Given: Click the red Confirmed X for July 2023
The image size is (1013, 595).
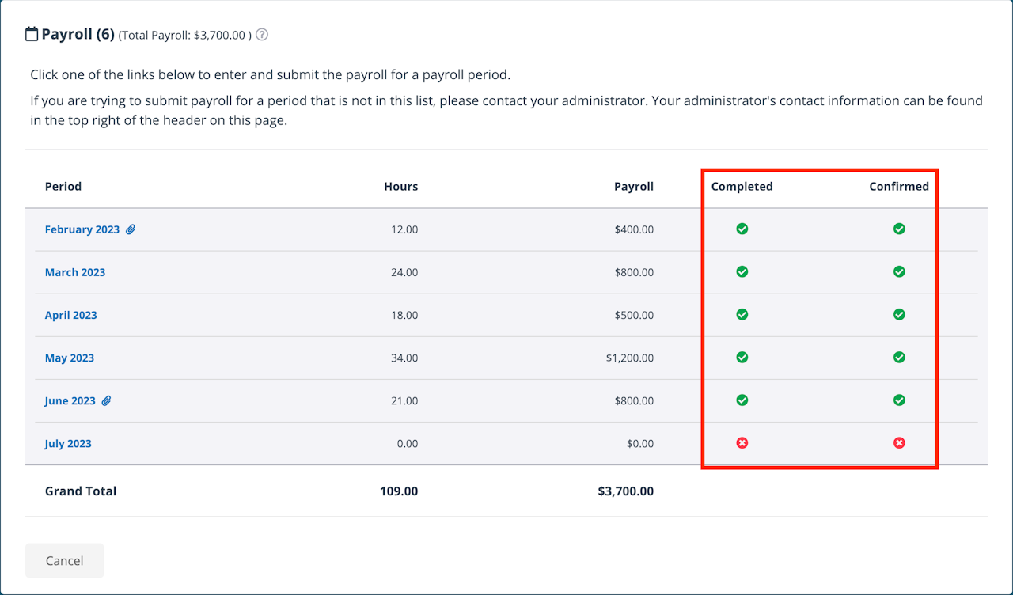Looking at the screenshot, I should (899, 443).
